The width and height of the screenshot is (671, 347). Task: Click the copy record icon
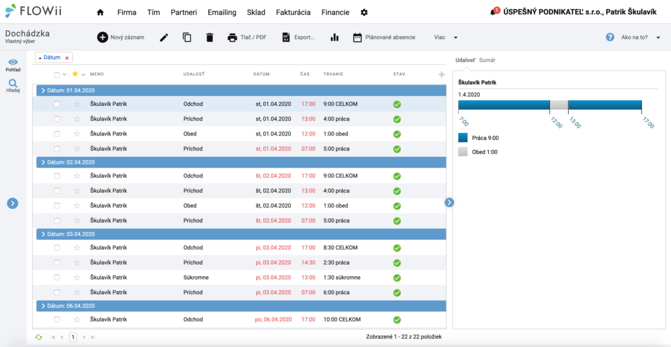pyautogui.click(x=187, y=37)
